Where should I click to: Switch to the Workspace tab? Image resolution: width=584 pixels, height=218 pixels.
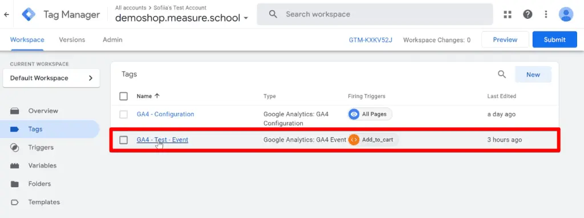tap(27, 40)
